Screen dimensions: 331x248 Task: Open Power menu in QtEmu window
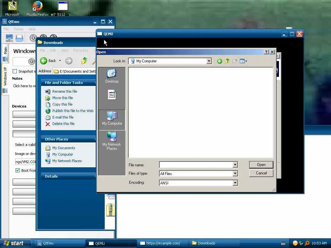coord(18,29)
